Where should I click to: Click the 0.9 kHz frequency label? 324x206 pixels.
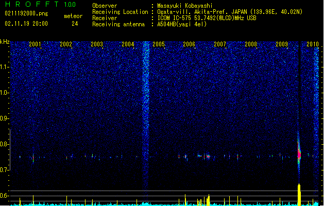pyautogui.click(x=5, y=118)
